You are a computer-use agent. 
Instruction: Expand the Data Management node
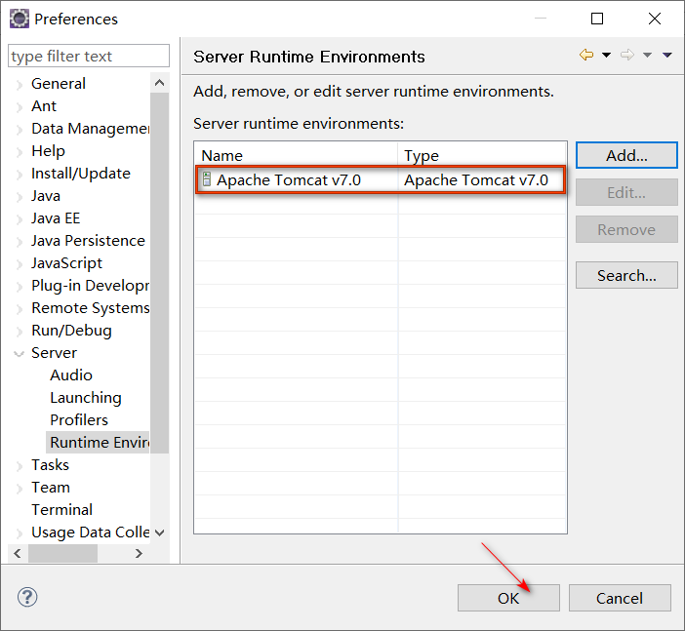coord(19,129)
